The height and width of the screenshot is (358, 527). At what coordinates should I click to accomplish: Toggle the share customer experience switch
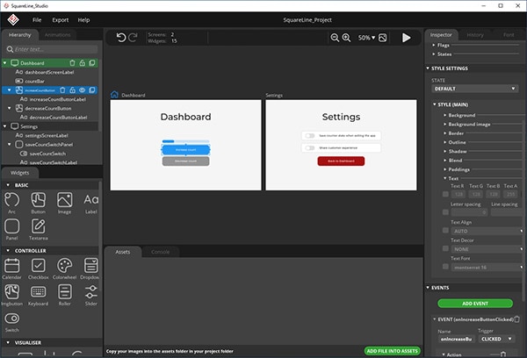(310, 147)
